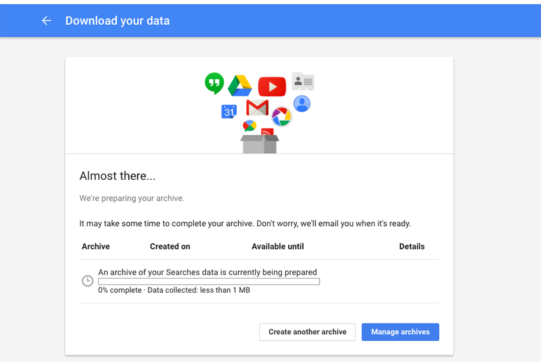Click the clock icon beside archive status
The width and height of the screenshot is (541, 362).
[x=88, y=280]
